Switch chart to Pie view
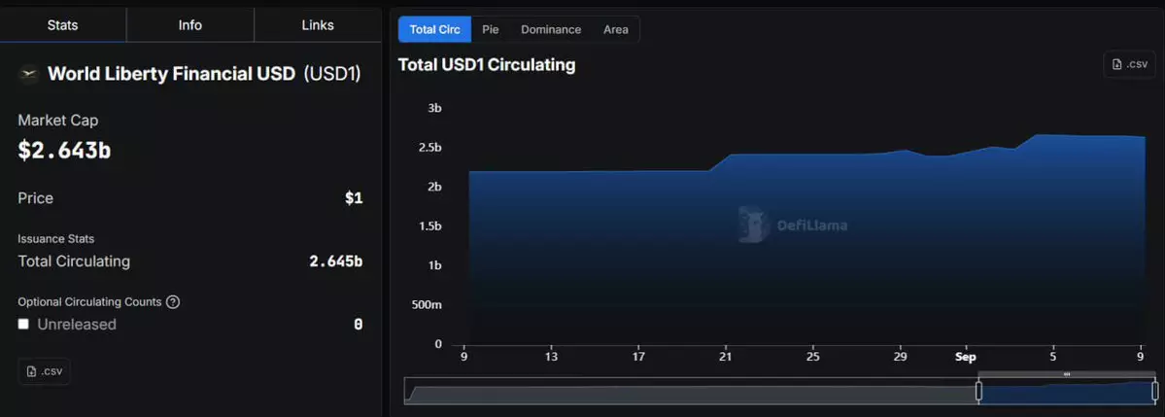Viewport: 1165px width, 417px height. 491,30
